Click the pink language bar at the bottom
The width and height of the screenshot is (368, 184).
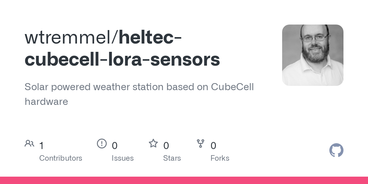pos(184,180)
